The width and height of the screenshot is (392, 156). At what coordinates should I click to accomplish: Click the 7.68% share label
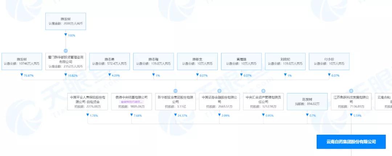point(138,115)
